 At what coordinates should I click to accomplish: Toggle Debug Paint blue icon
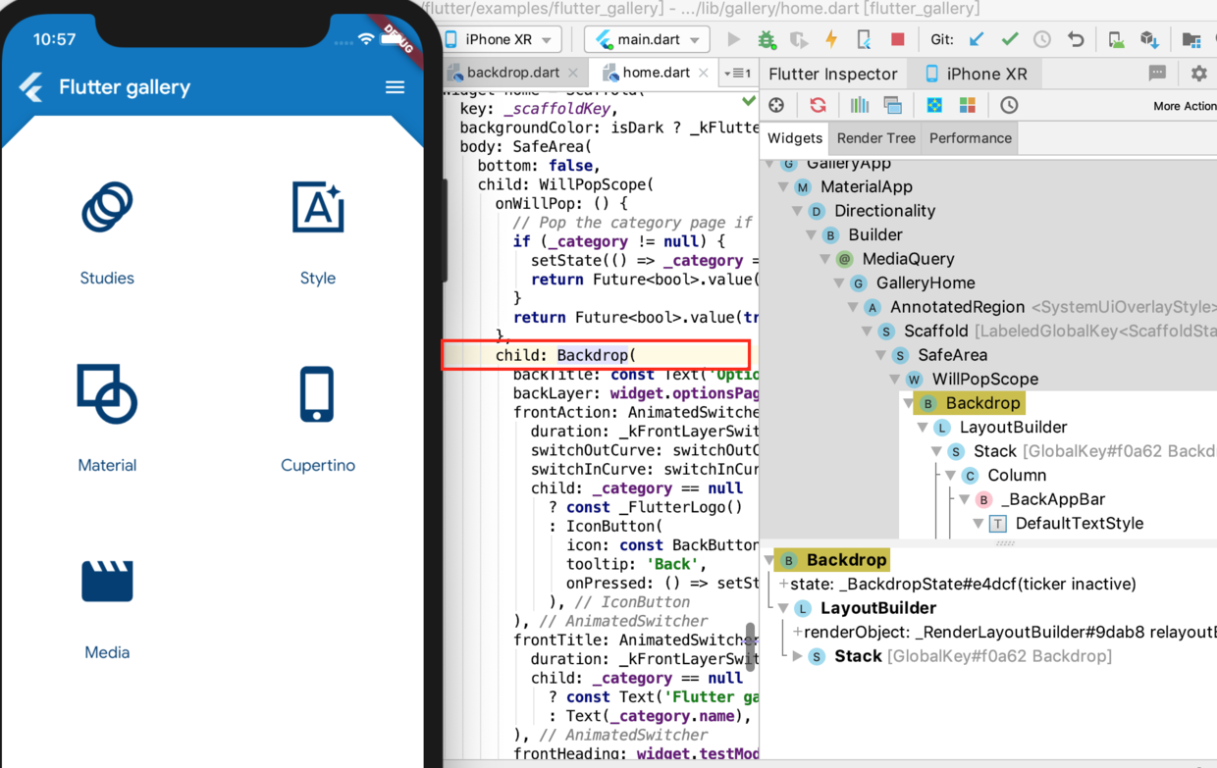(x=934, y=105)
